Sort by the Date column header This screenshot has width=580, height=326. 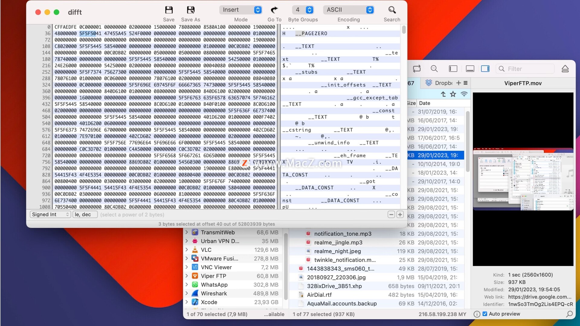(x=424, y=103)
